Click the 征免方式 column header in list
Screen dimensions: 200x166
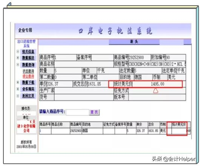pyautogui.click(x=109, y=124)
